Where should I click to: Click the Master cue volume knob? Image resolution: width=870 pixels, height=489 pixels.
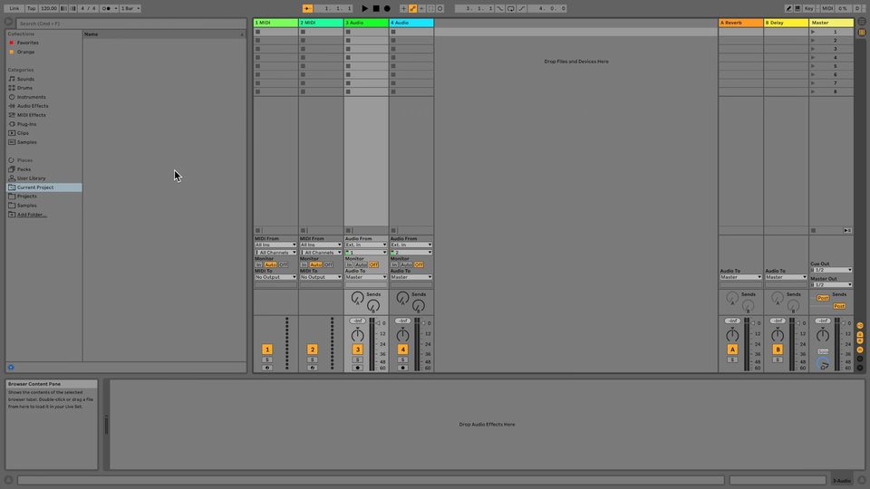click(823, 364)
